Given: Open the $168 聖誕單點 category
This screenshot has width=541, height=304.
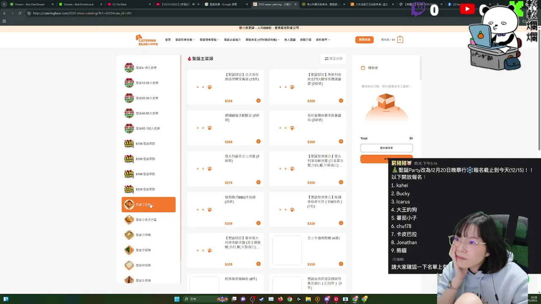Looking at the screenshot, I should point(148,159).
